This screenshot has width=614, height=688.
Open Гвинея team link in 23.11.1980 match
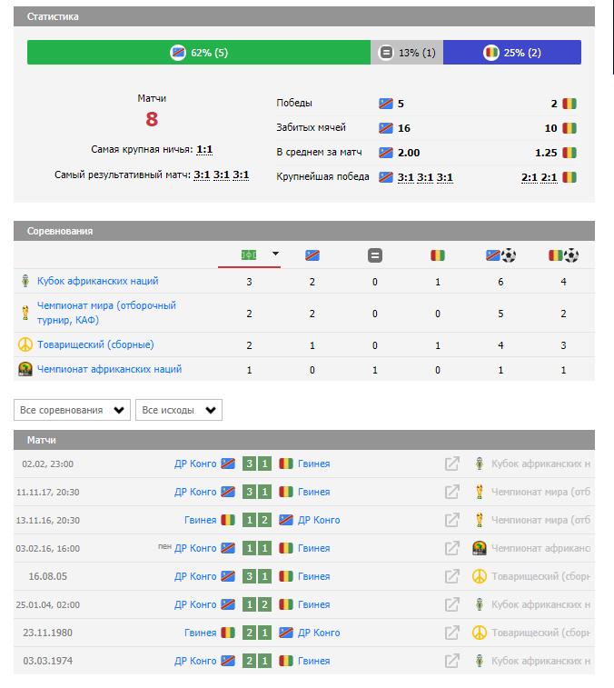[200, 633]
